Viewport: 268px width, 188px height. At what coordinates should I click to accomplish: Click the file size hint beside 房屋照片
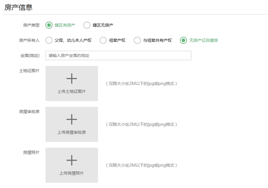(142, 165)
